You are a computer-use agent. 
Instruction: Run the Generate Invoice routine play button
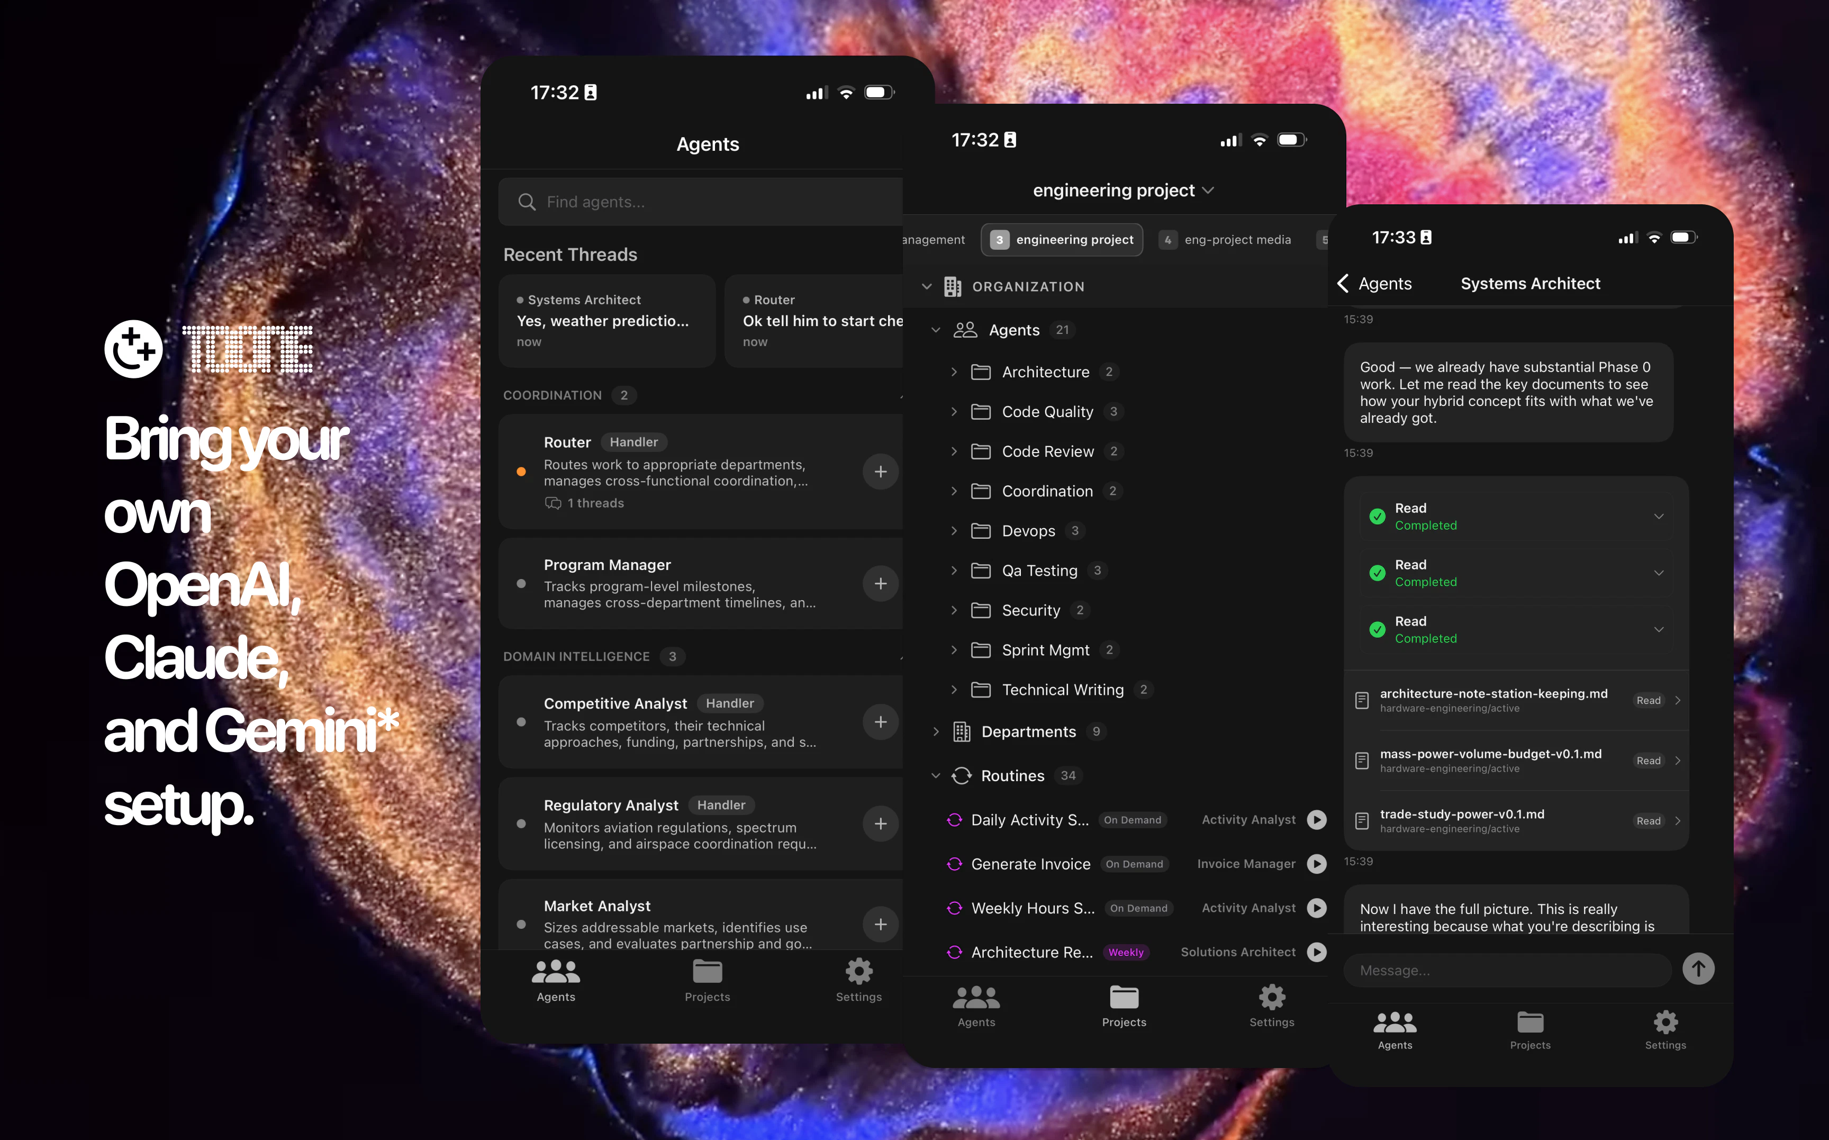coord(1316,864)
